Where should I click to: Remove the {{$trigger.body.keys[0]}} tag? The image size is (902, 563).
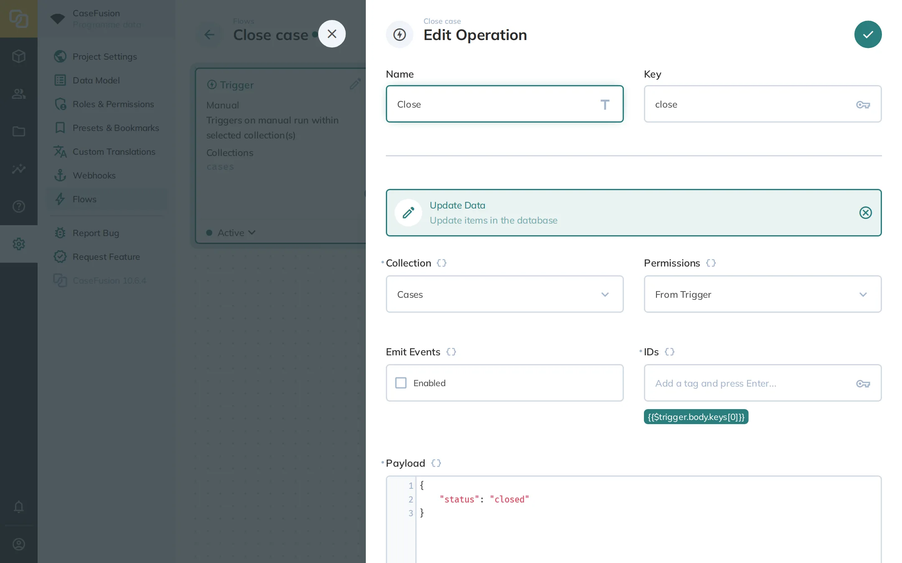click(x=696, y=417)
